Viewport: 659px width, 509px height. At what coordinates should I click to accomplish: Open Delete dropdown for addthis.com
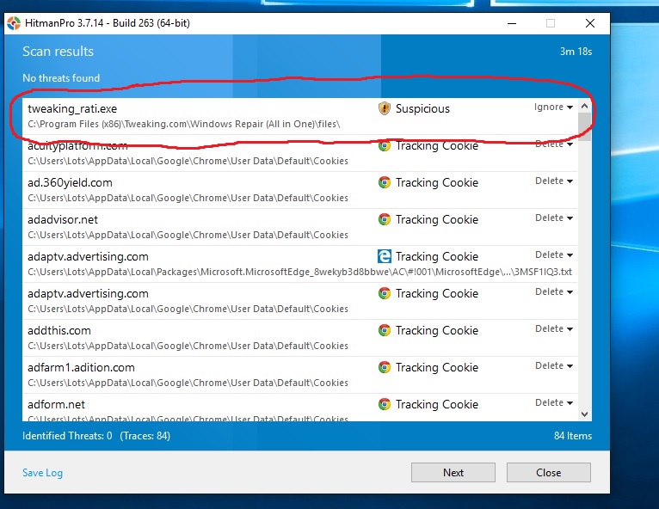click(x=553, y=328)
